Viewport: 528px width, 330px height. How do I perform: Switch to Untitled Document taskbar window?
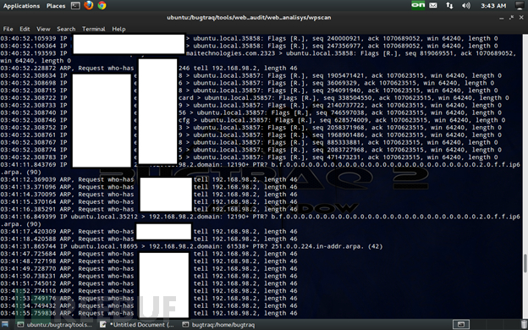(x=137, y=325)
